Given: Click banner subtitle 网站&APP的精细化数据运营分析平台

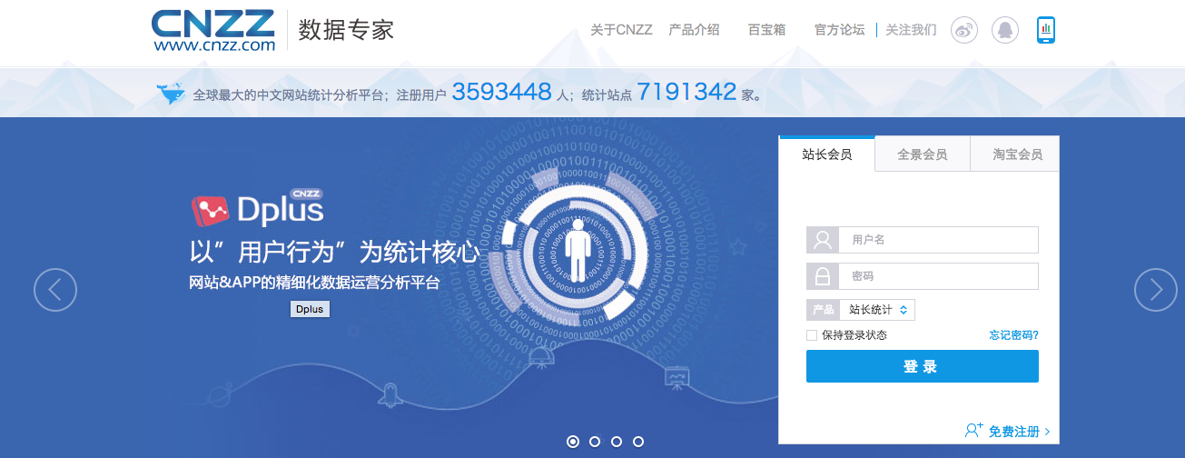Looking at the screenshot, I should (x=314, y=283).
